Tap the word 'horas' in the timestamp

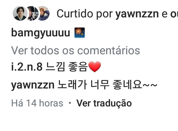51,103
